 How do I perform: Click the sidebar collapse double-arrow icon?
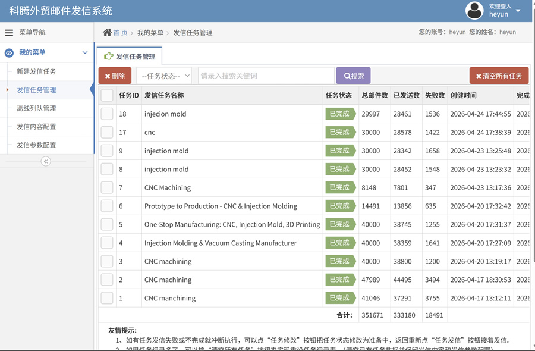[46, 161]
